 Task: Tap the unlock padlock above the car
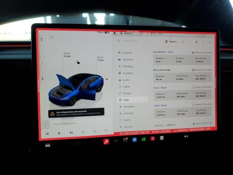click(x=78, y=62)
